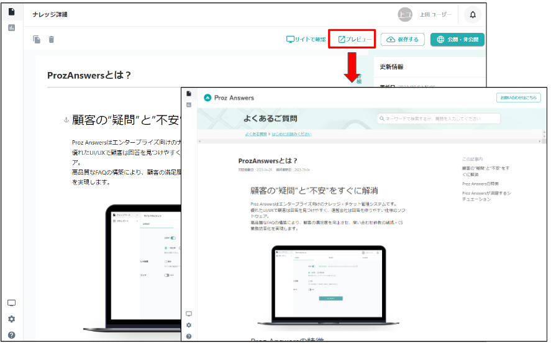
Task: Click the notification bell icon
Action: [x=473, y=14]
